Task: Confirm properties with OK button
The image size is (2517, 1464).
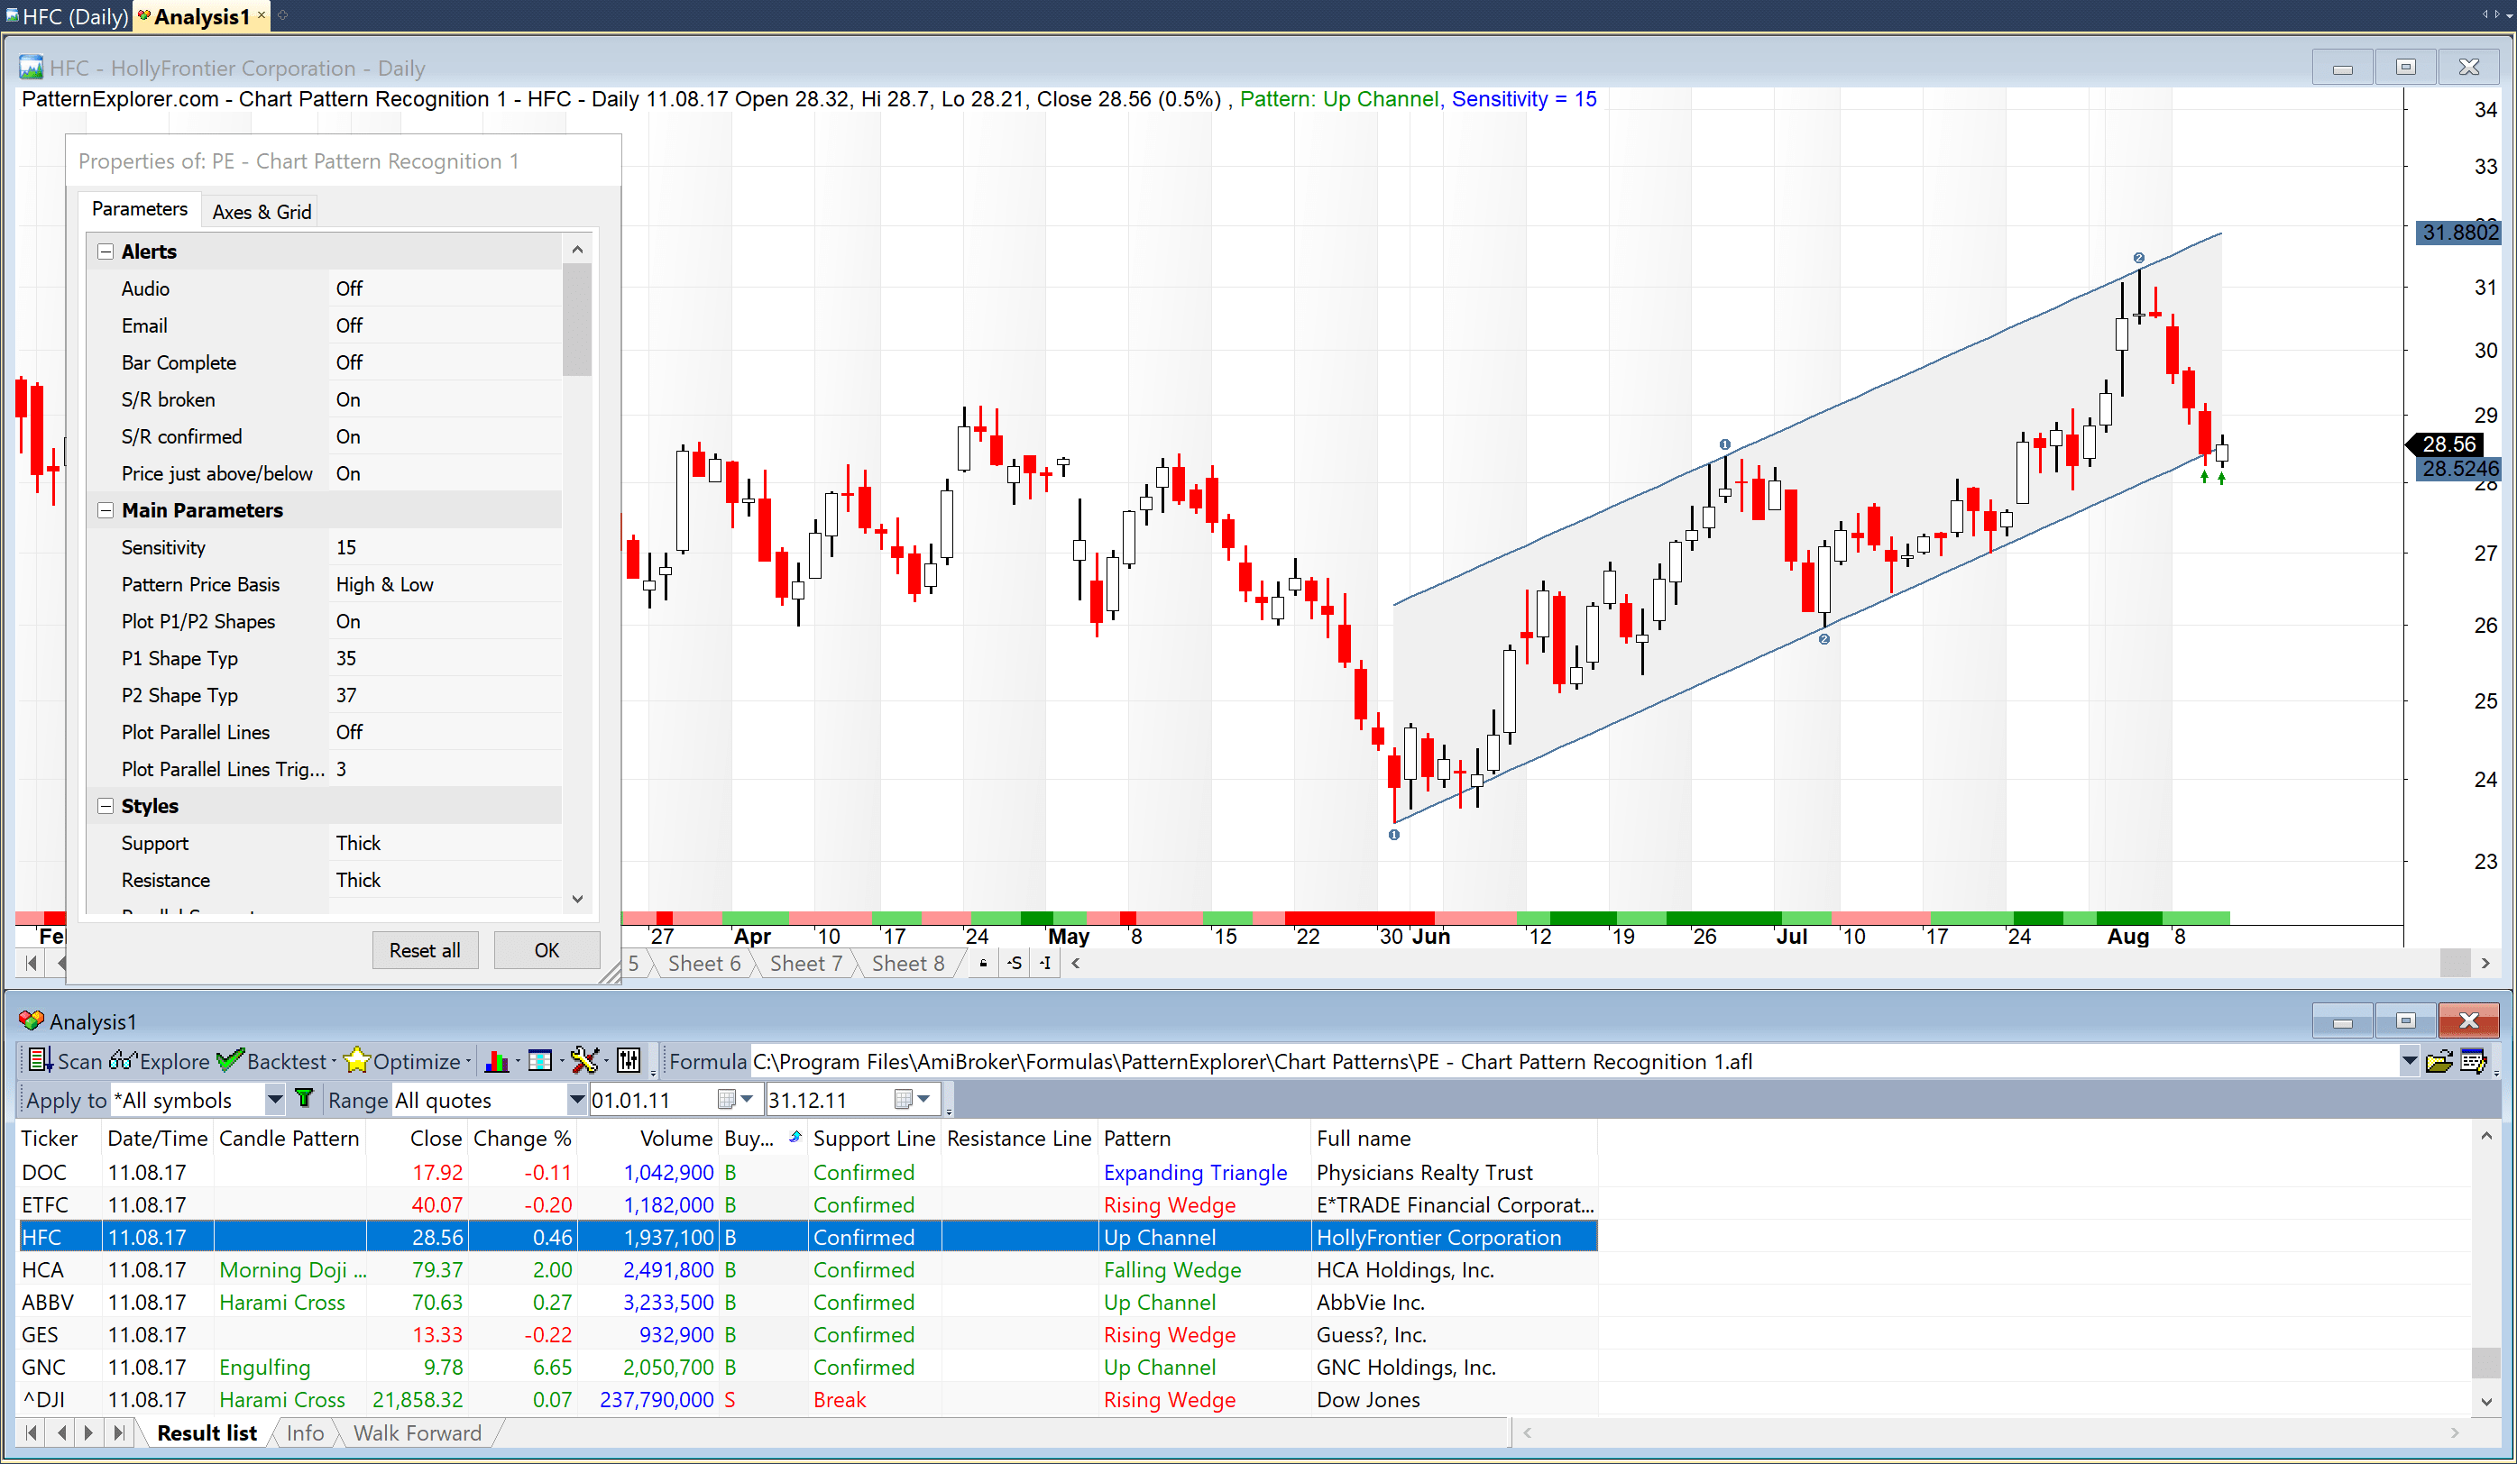Action: coord(547,949)
